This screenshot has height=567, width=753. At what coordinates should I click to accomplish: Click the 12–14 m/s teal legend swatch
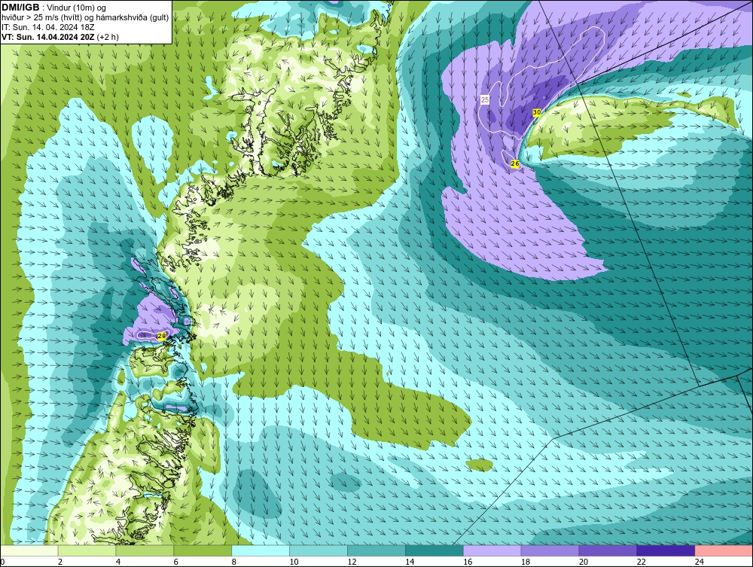[376, 550]
